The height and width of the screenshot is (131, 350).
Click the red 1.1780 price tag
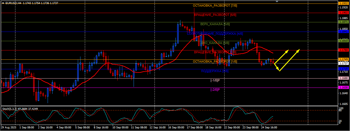344,50
